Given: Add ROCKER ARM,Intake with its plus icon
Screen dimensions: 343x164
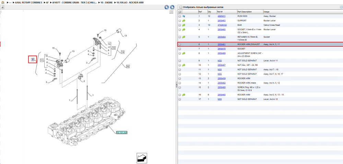Looking at the screenshot, I should (180, 83).
